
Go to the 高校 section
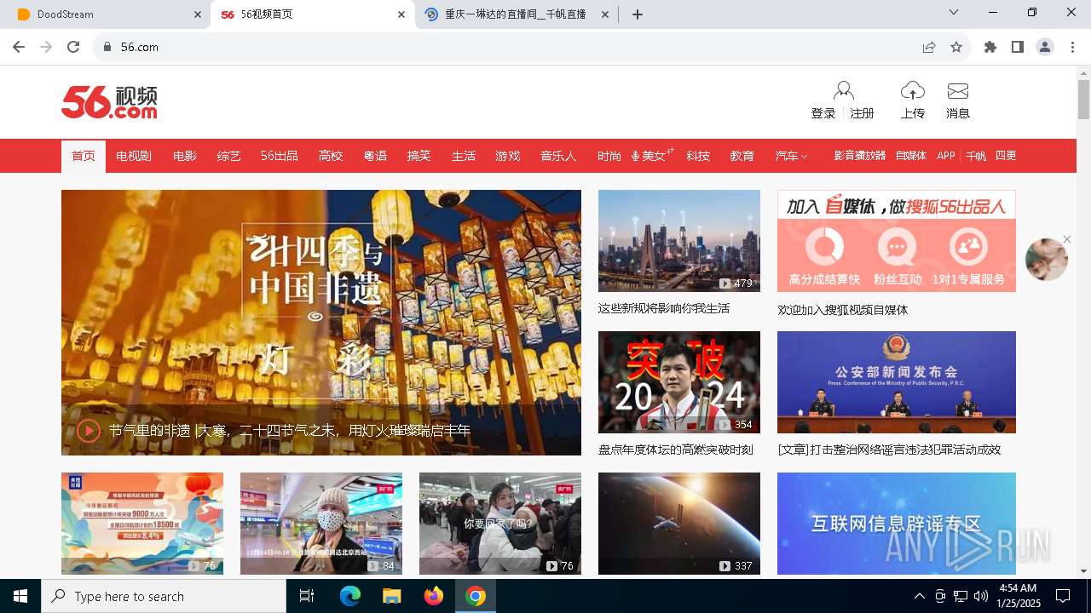(331, 156)
